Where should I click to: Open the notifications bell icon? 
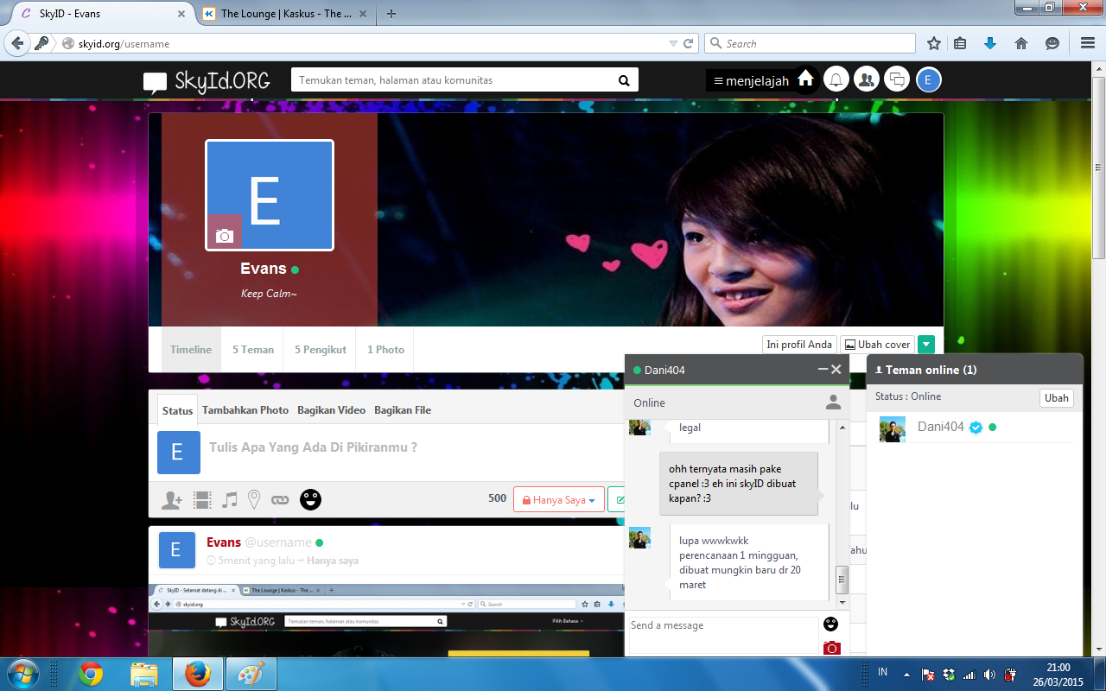click(836, 79)
